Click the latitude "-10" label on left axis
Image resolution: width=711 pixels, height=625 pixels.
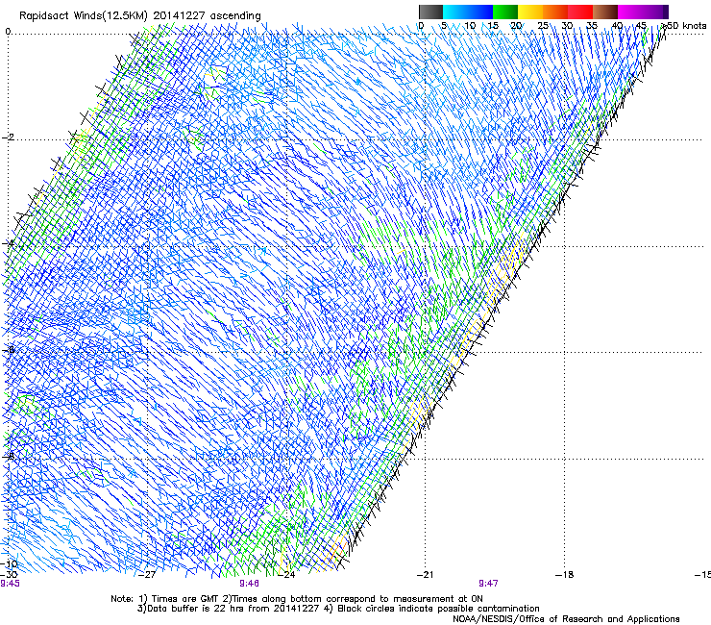point(9,563)
